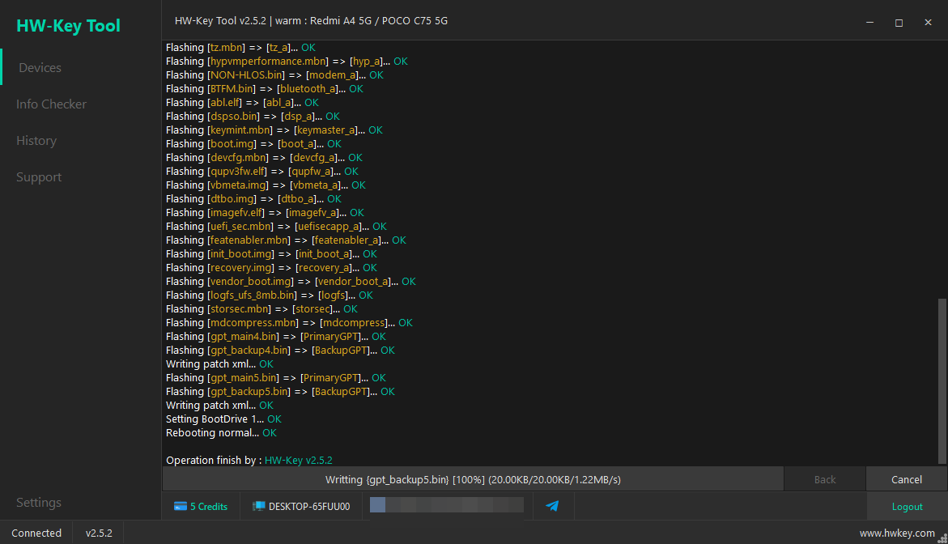The width and height of the screenshot is (948, 544).
Task: Select the Flashing uefi_sec.mbn log line
Action: (276, 227)
